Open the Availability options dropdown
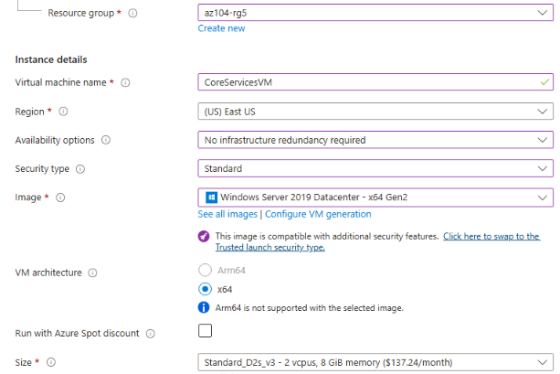560x374 pixels. [x=375, y=140]
